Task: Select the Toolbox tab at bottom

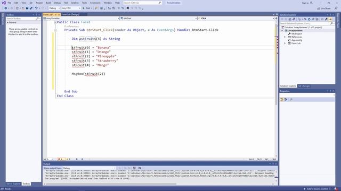Action: click(26, 184)
